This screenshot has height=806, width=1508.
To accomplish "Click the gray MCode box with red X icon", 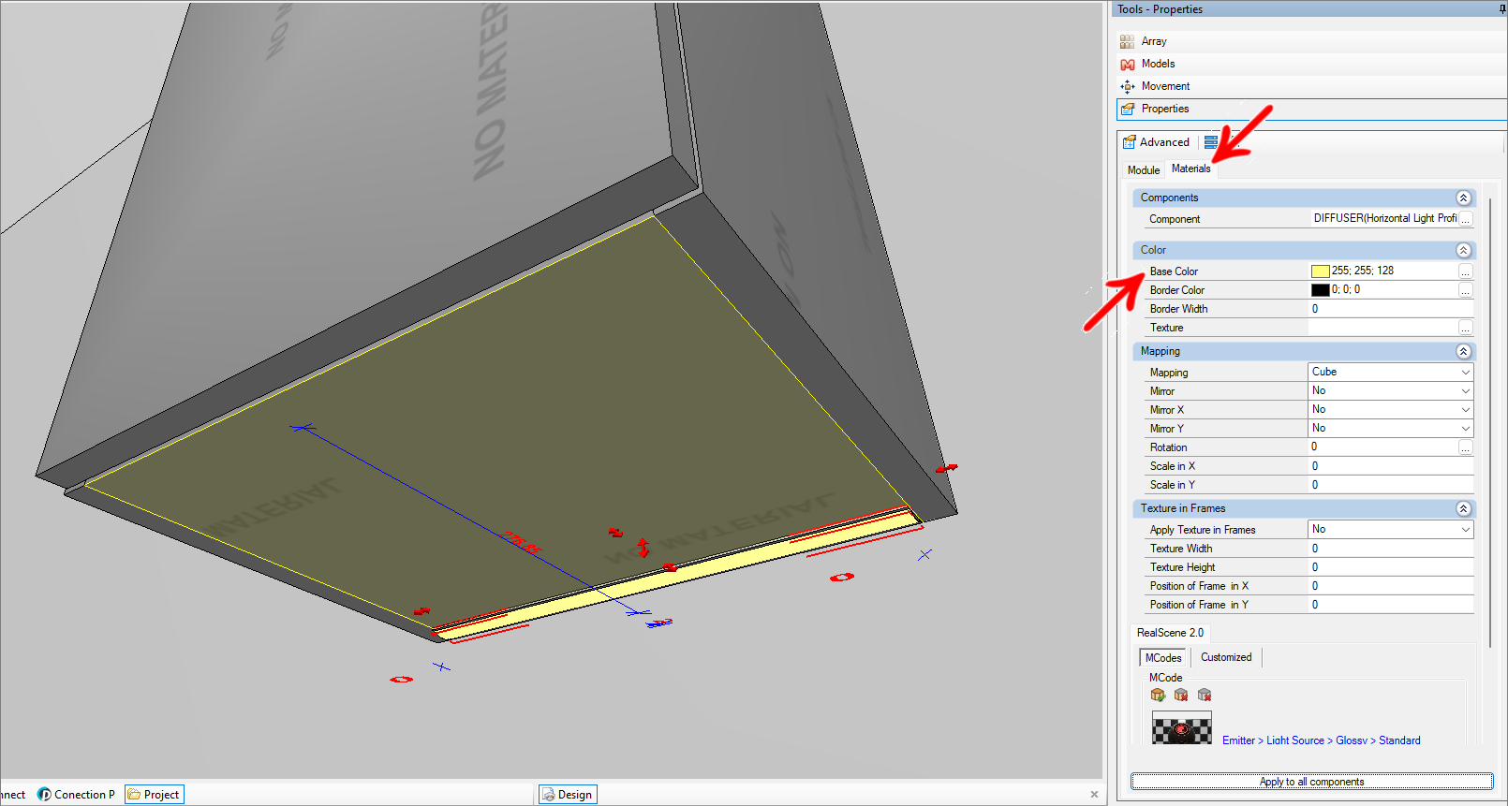I will point(1205,695).
